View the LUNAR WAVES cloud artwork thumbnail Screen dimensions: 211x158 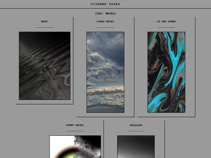pos(105,72)
